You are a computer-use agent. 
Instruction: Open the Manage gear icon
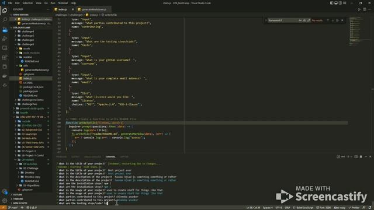click(5, 201)
